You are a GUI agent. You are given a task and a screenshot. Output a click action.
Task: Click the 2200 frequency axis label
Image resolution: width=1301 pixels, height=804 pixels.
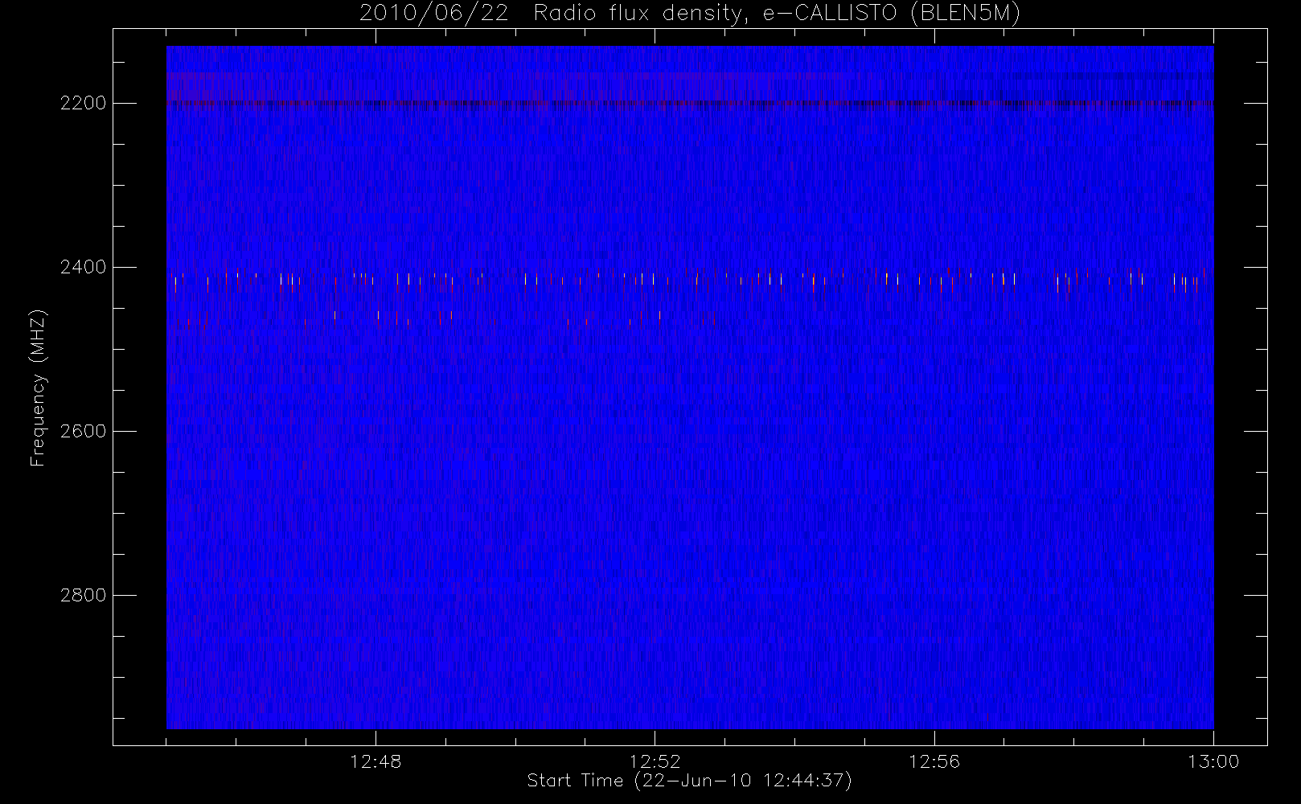[x=84, y=104]
